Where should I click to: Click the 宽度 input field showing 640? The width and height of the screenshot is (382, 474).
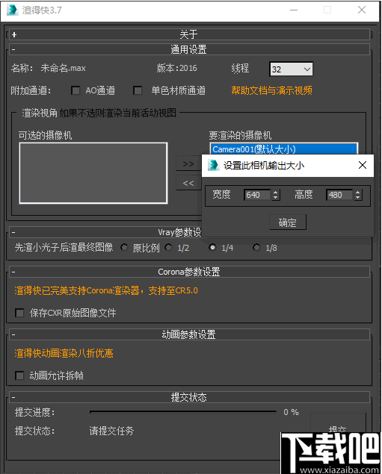click(x=257, y=195)
